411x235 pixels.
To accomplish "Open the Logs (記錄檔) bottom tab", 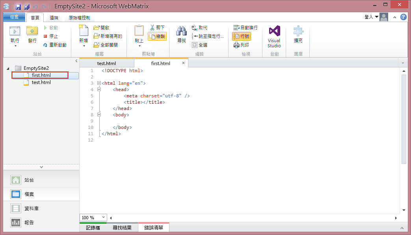I will [x=93, y=228].
